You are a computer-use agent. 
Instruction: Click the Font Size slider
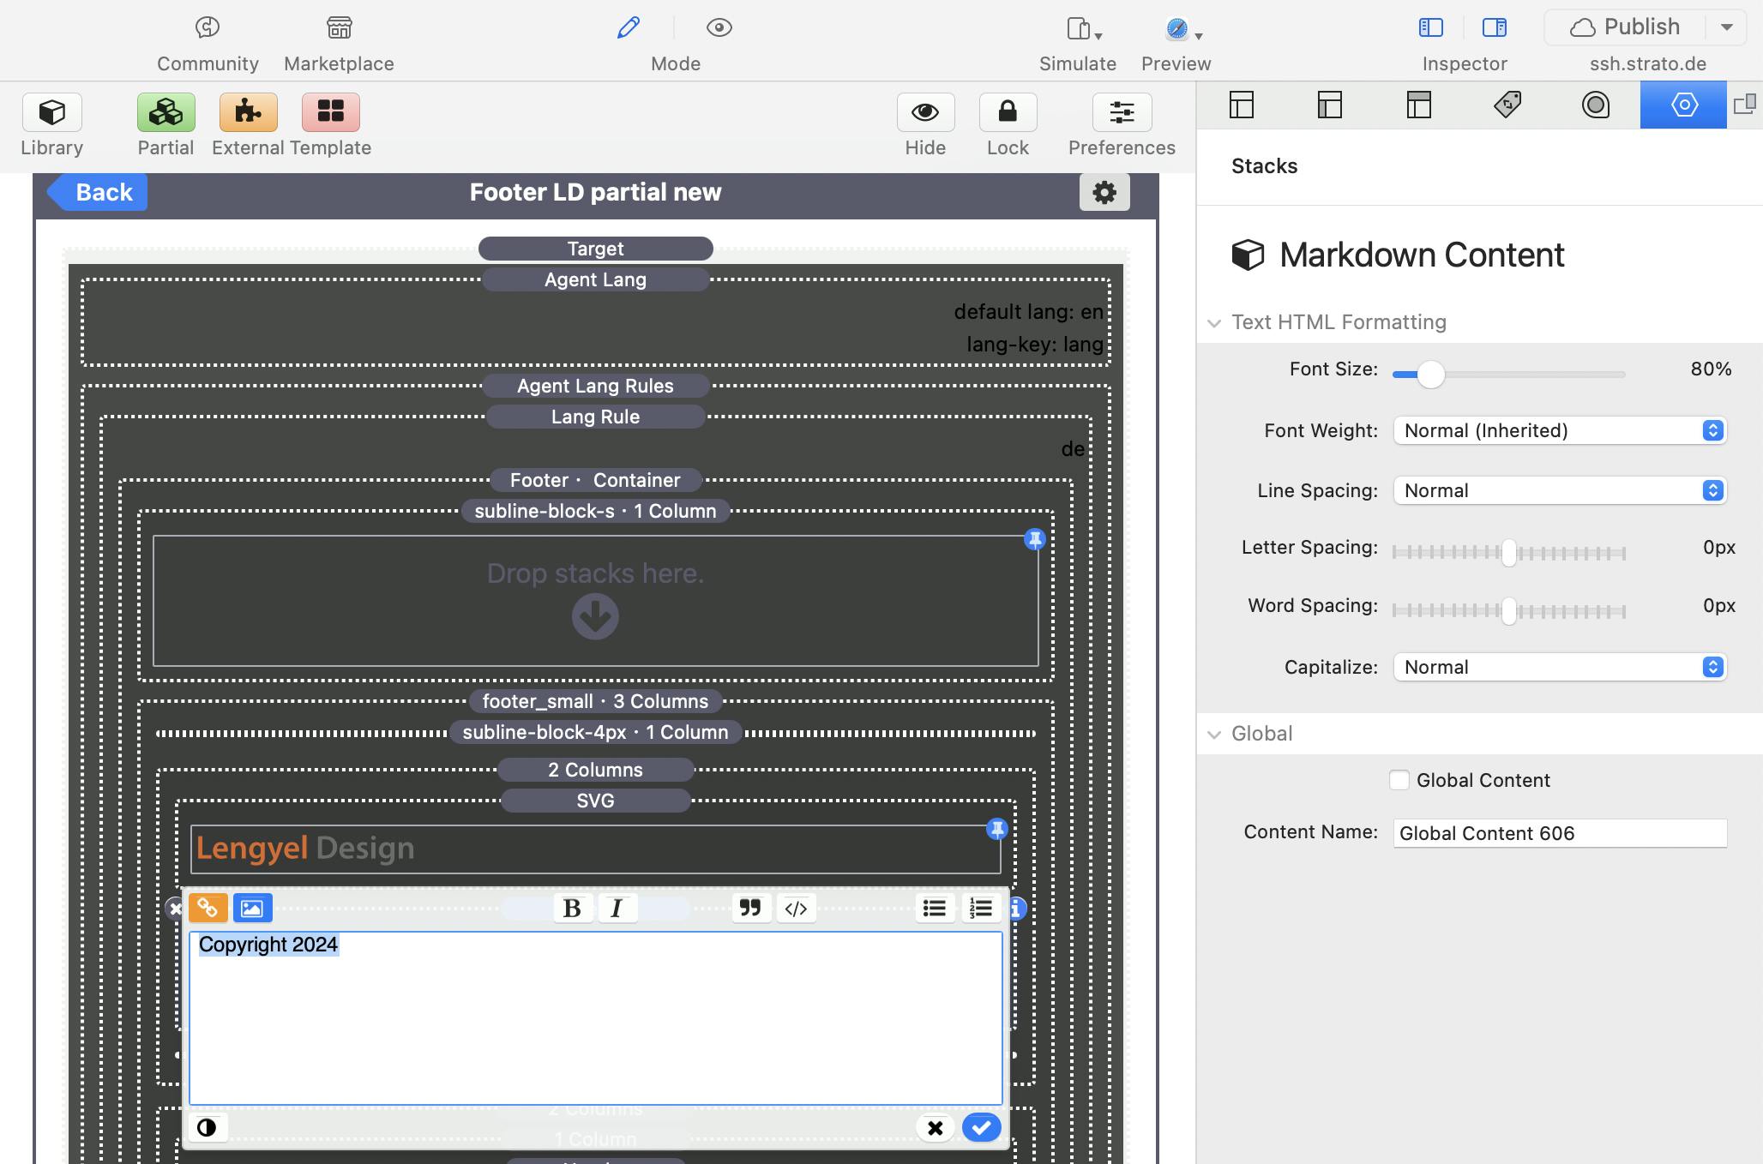1430,374
